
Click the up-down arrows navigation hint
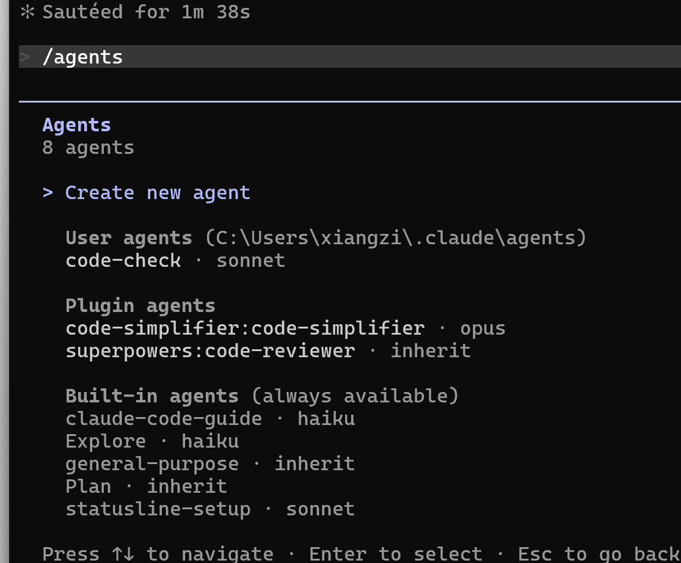click(x=123, y=554)
